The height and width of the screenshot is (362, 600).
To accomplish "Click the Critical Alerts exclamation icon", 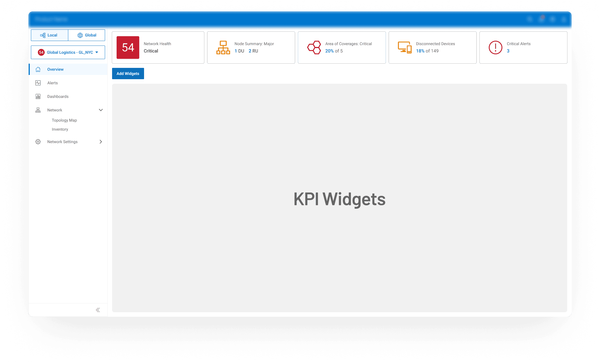I will pos(495,48).
